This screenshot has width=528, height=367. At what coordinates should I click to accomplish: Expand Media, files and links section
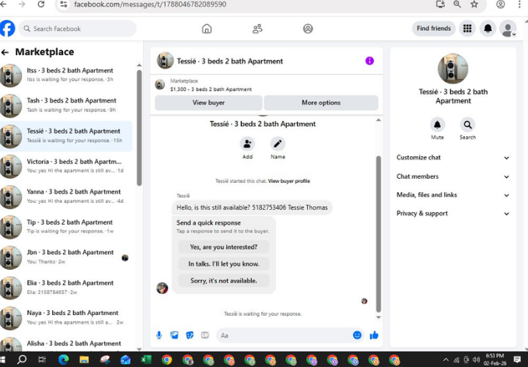(453, 195)
